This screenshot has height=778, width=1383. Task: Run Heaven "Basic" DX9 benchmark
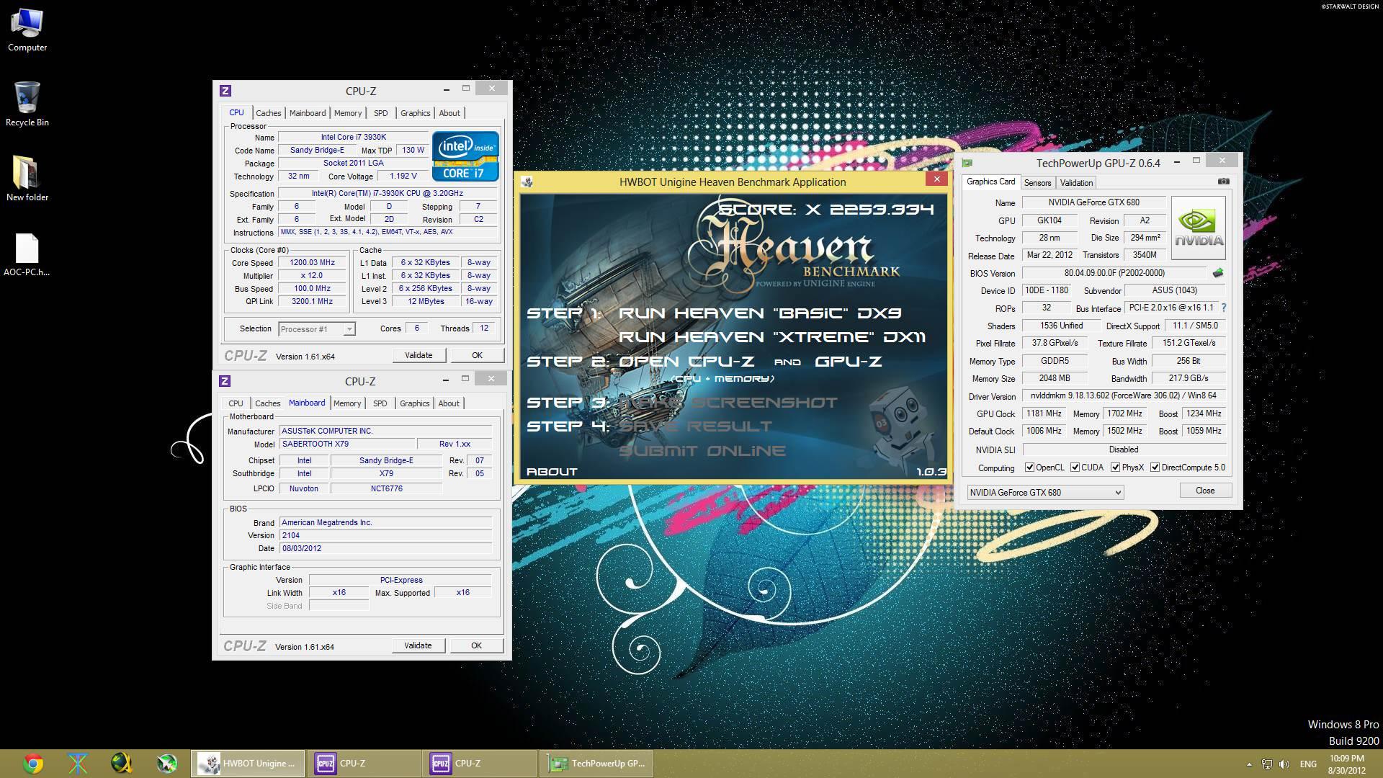click(760, 313)
